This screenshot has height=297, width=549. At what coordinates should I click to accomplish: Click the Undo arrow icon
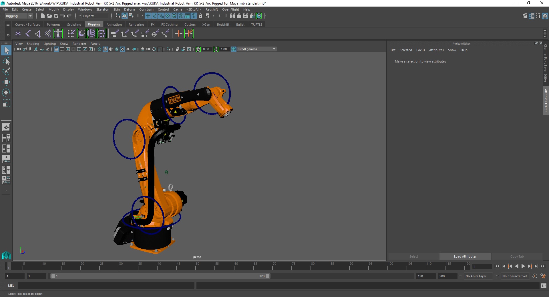pyautogui.click(x=63, y=16)
